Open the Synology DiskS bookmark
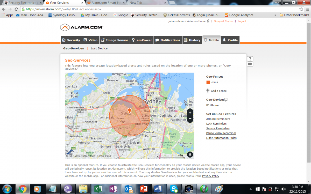 (63, 15)
